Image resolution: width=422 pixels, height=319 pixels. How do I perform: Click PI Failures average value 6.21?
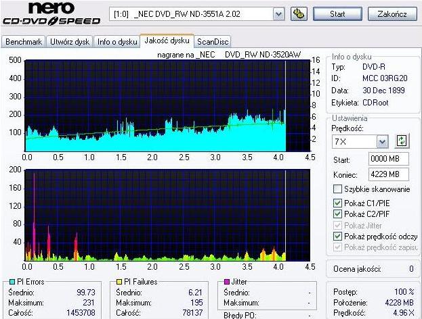[195, 293]
